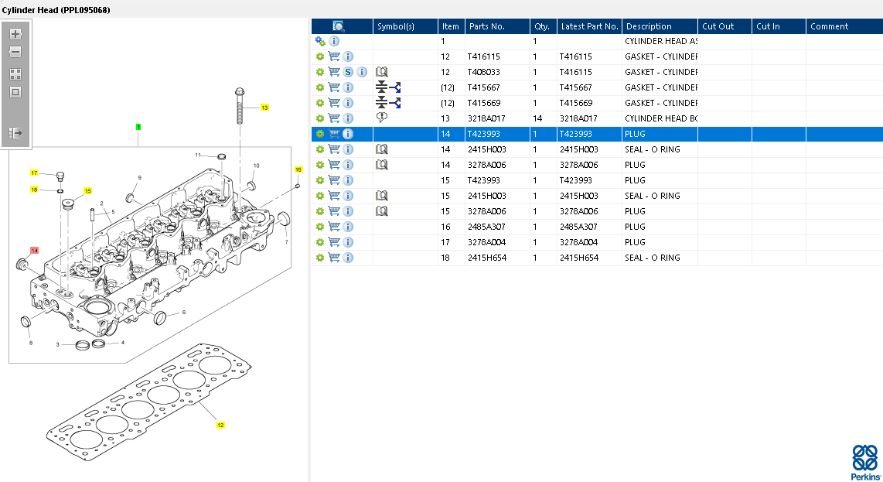Zoom in on the cylinder head diagram
883x482 pixels.
pyautogui.click(x=15, y=34)
